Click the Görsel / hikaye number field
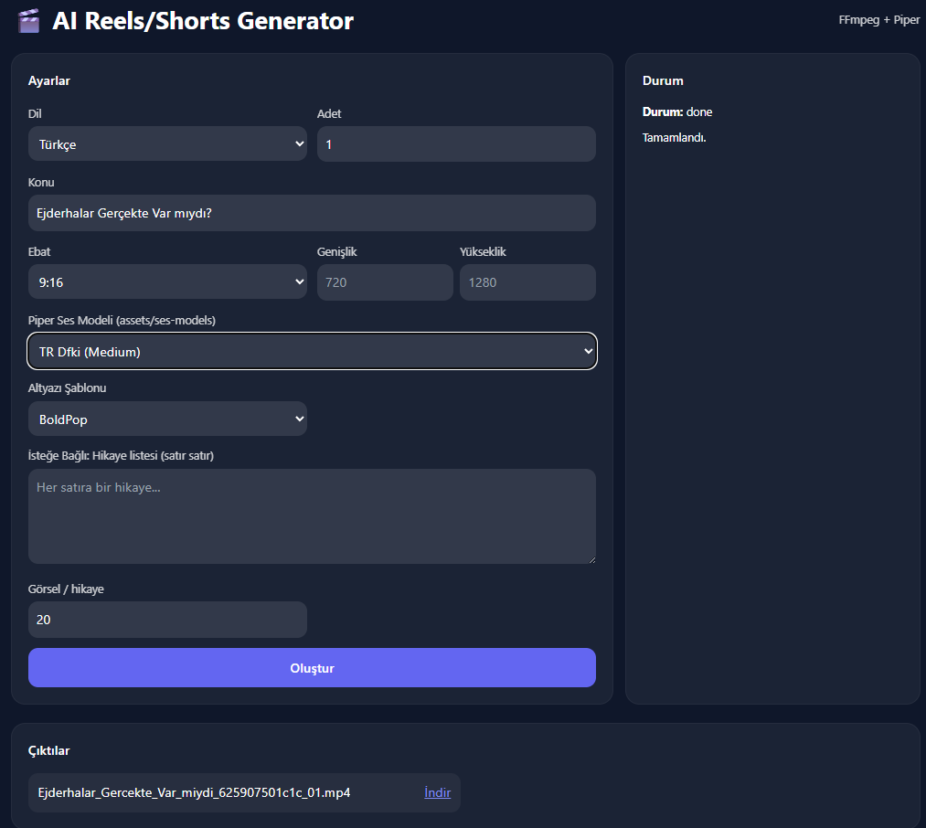This screenshot has height=828, width=926. click(167, 620)
